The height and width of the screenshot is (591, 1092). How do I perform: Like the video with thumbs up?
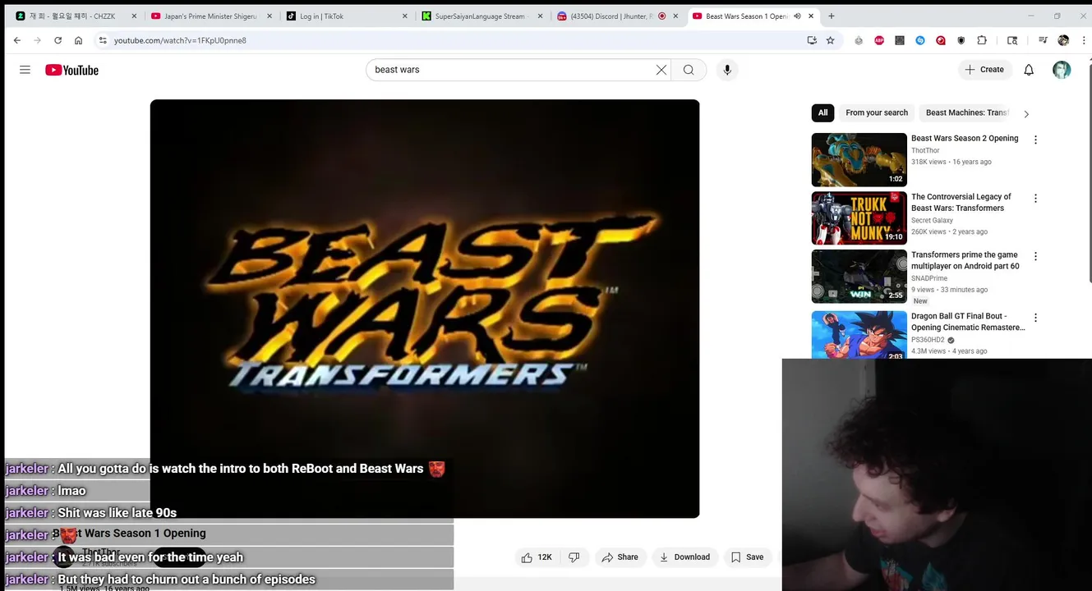(536, 557)
